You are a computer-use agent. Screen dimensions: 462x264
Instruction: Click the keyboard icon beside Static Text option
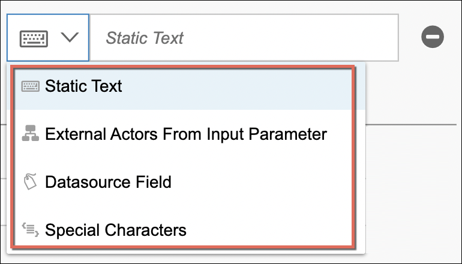click(31, 86)
